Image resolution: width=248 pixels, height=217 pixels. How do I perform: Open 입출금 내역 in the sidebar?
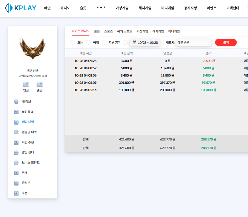(x=29, y=132)
